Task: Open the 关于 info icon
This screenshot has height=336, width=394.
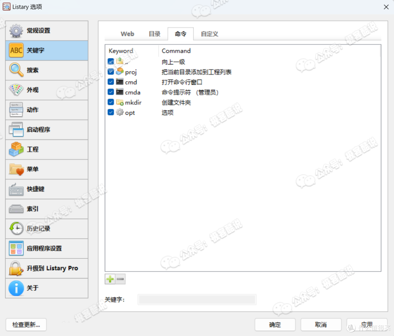Action: [16, 288]
